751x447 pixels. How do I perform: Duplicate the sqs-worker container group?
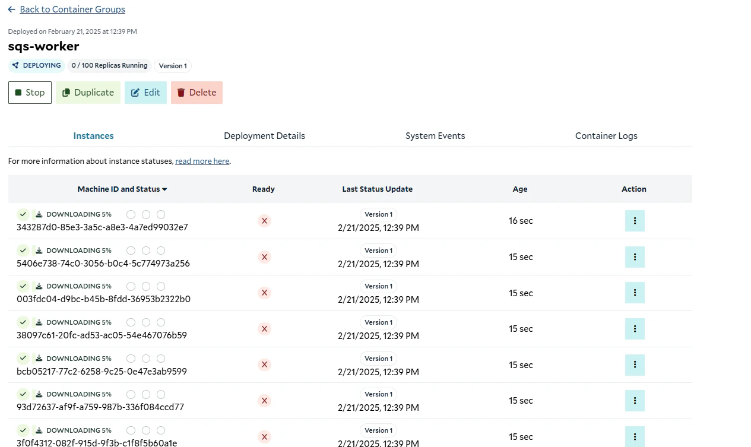[x=88, y=93]
